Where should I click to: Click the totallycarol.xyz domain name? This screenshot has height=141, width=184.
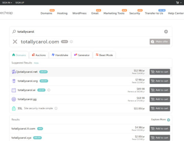[x=21, y=138]
